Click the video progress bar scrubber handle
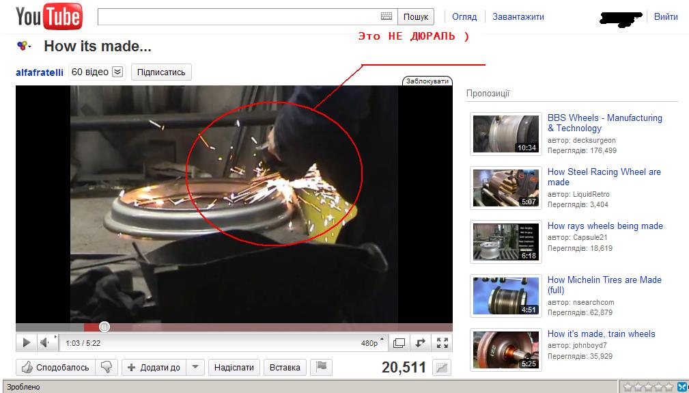 (x=104, y=327)
